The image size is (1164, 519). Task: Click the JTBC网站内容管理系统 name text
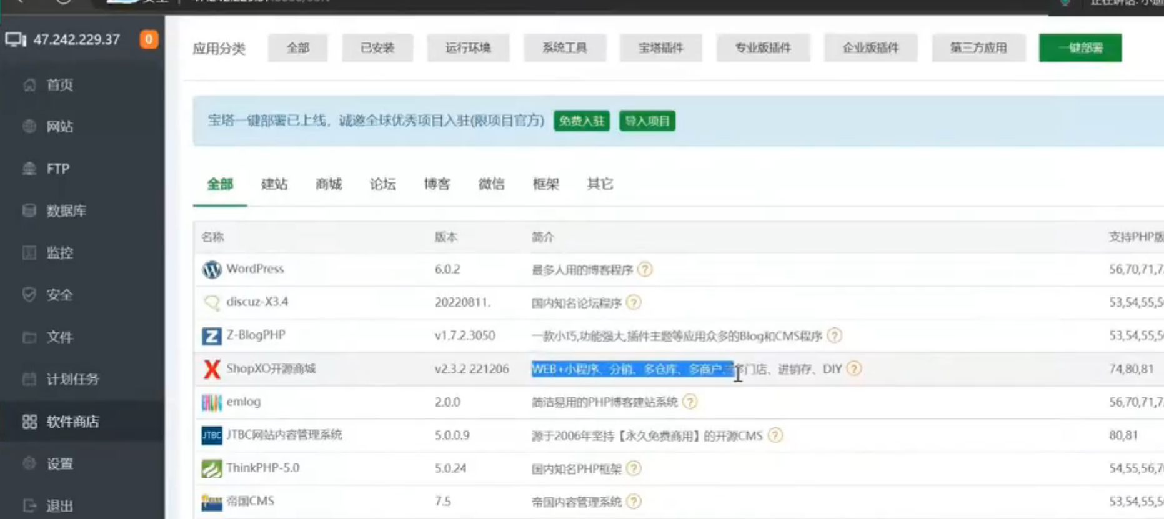pos(284,435)
